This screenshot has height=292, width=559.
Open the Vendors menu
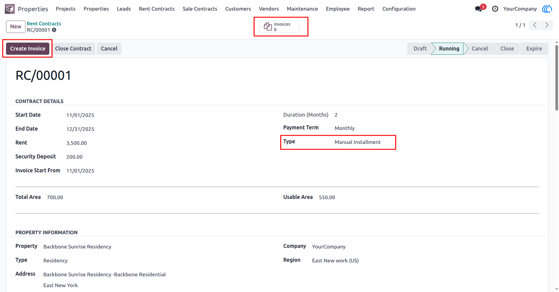click(x=269, y=9)
